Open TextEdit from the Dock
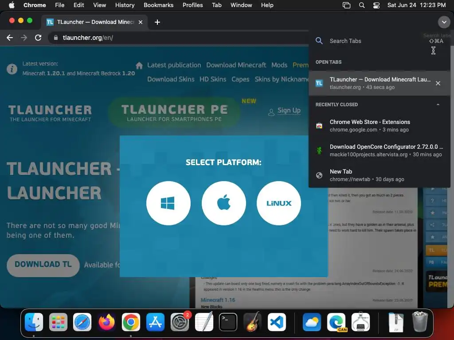This screenshot has height=340, width=454. pyautogui.click(x=204, y=322)
